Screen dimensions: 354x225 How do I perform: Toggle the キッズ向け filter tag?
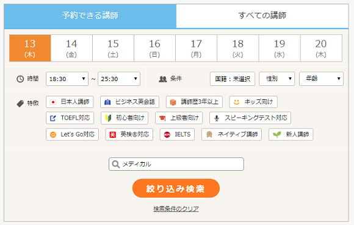pos(253,102)
